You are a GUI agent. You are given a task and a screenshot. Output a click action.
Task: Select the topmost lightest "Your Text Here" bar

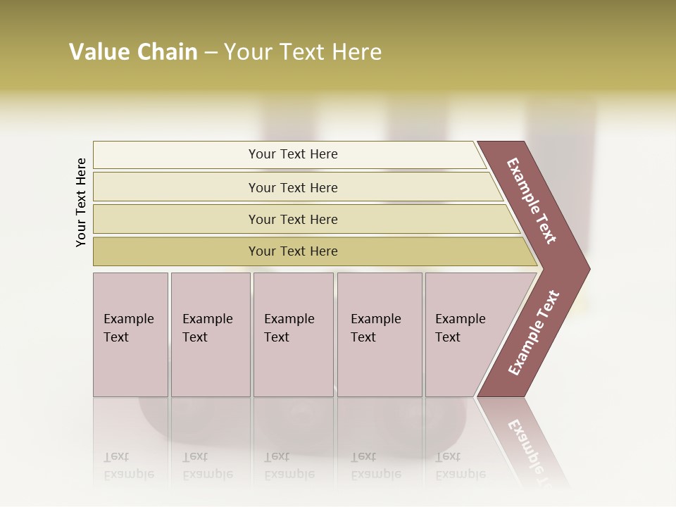293,154
